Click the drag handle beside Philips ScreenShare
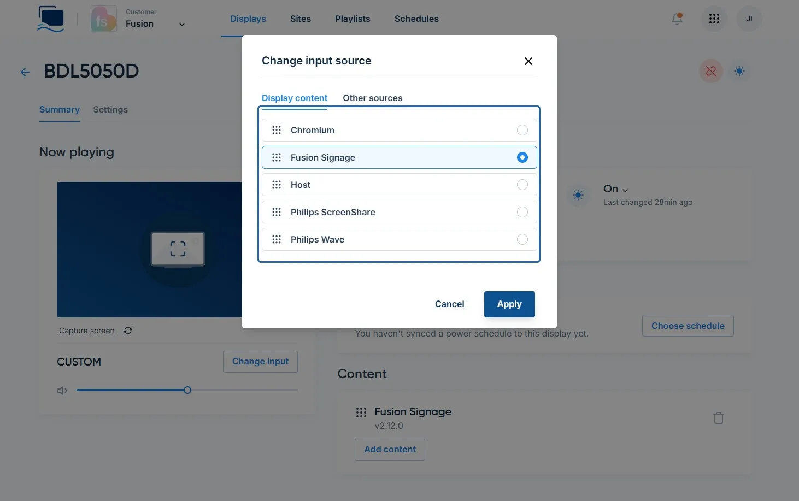Screen dimensions: 799x501 (x=277, y=212)
